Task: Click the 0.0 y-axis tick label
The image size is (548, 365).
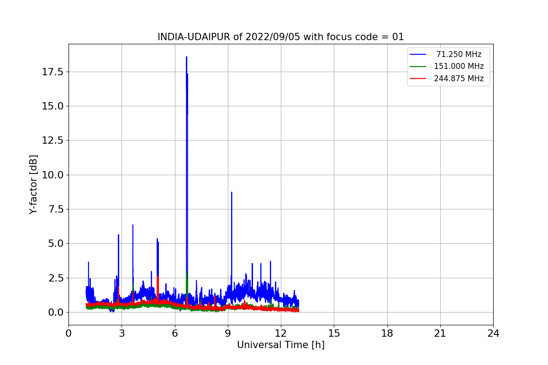Action: (56, 312)
